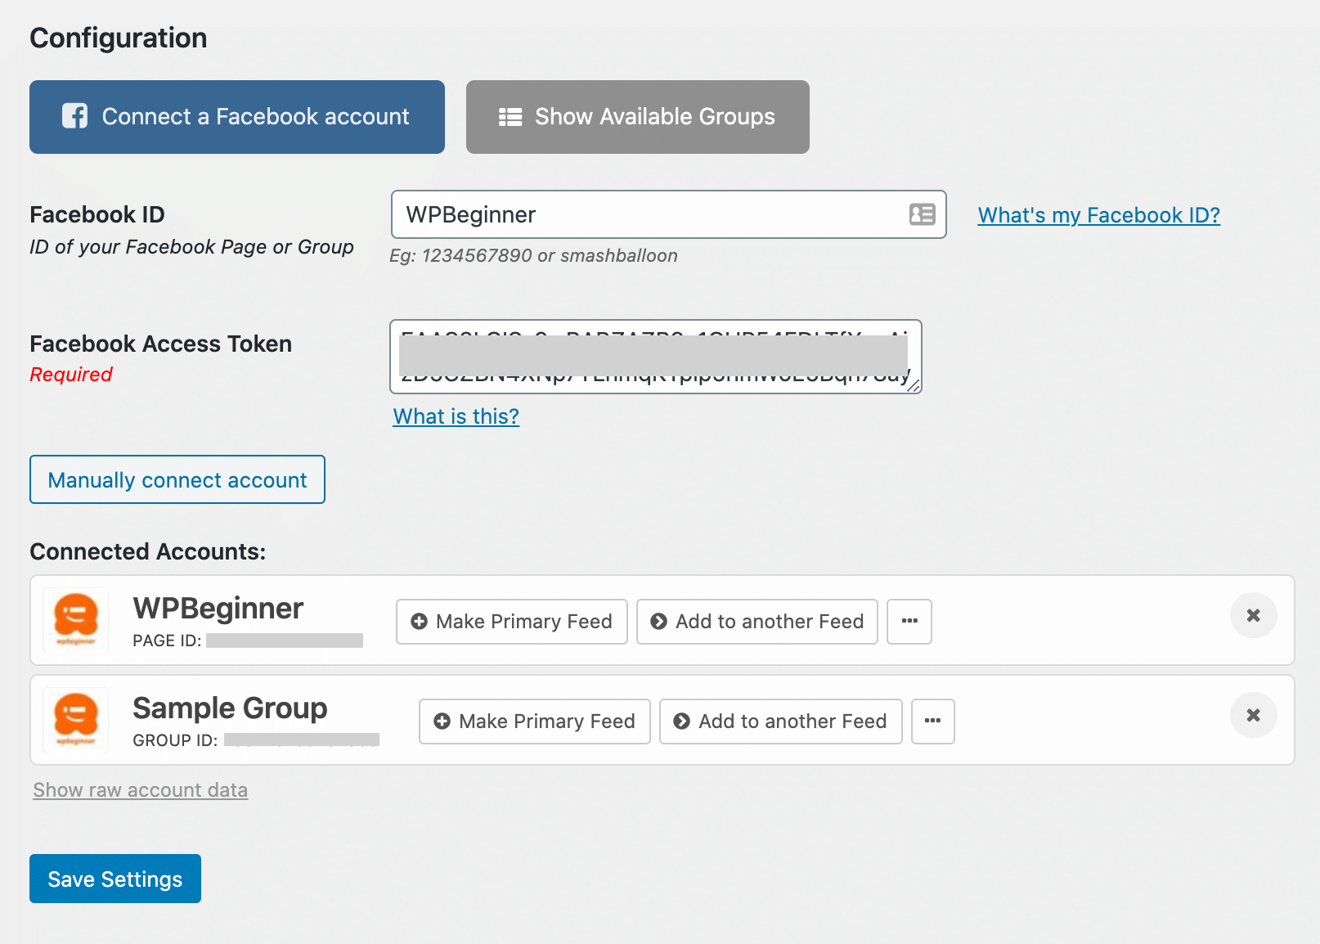The height and width of the screenshot is (944, 1320).
Task: Click the Connect a Facebook account button
Action: (236, 117)
